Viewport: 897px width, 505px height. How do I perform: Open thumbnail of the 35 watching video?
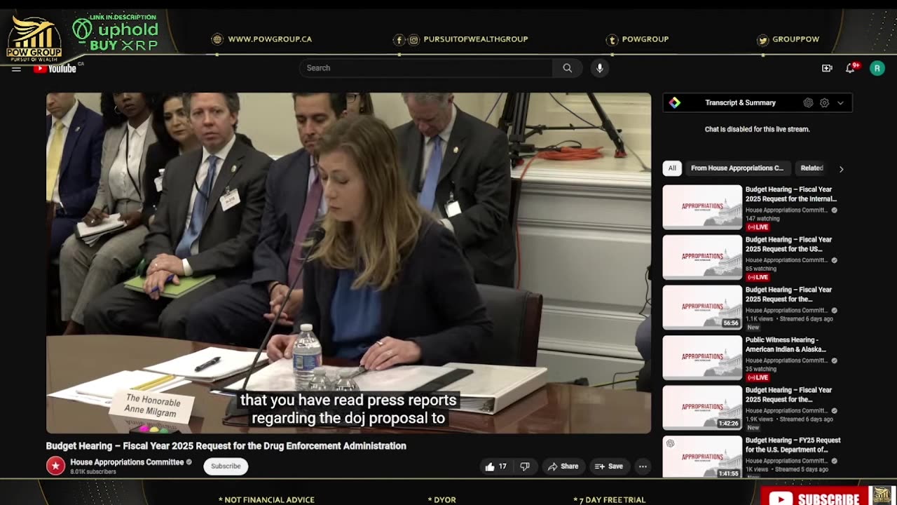(x=702, y=358)
